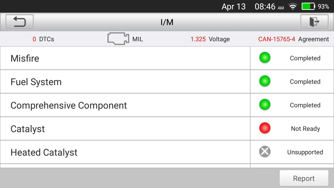Select the Misfire monitor row
This screenshot has width=334, height=188.
125,58
